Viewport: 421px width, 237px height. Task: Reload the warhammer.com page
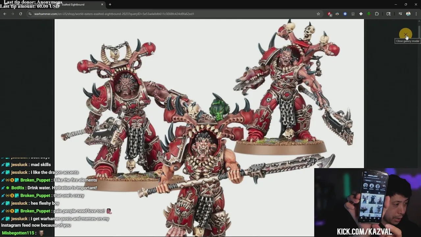20,14
